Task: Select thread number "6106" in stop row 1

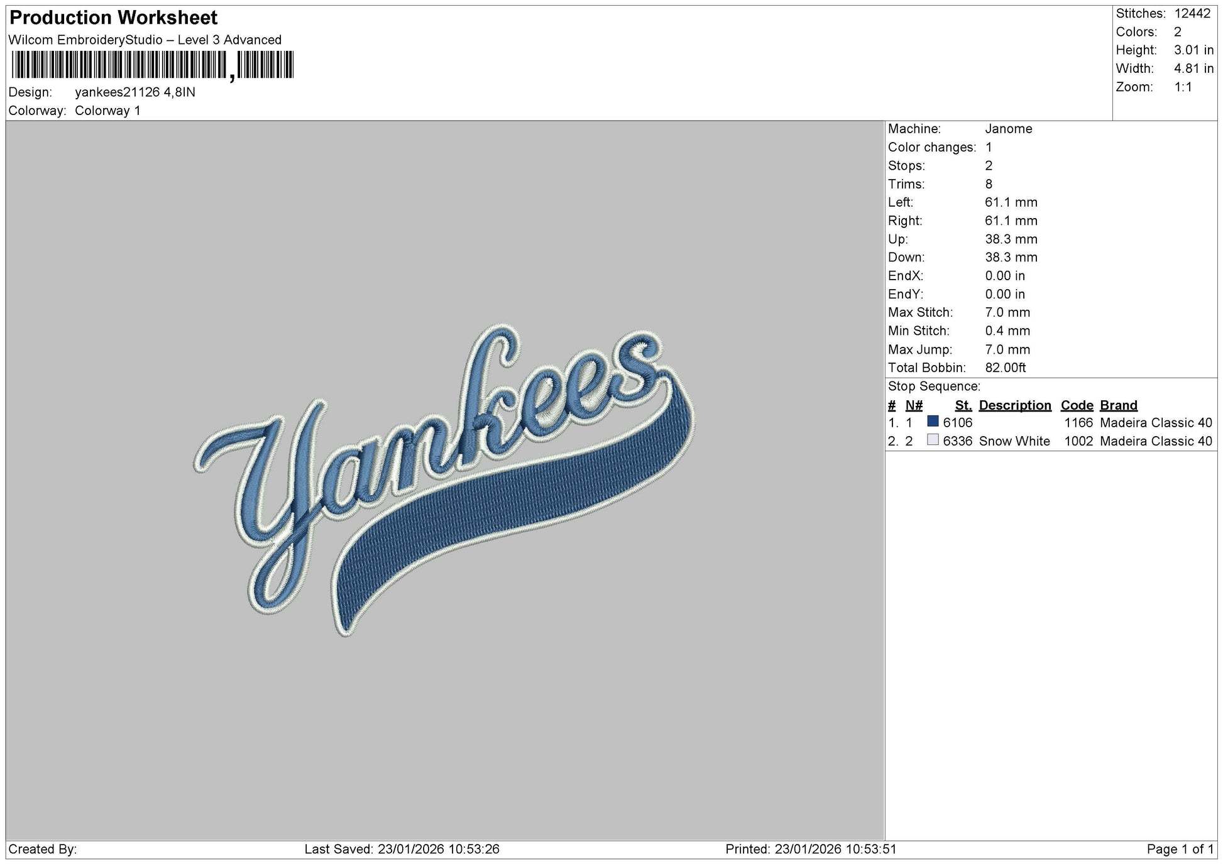Action: (x=958, y=423)
